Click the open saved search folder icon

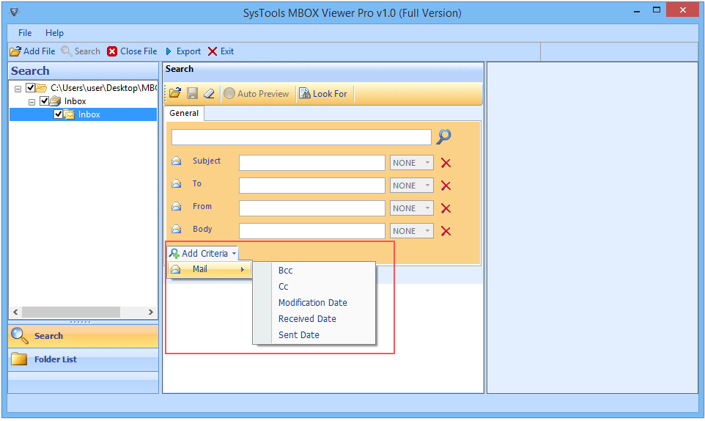pyautogui.click(x=175, y=93)
